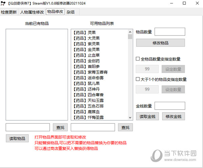Click the 读取物品 button
Screen dimensions: 203x168
17,138
